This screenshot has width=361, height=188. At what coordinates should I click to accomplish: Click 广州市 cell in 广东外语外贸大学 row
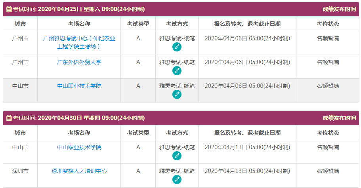coord(20,62)
